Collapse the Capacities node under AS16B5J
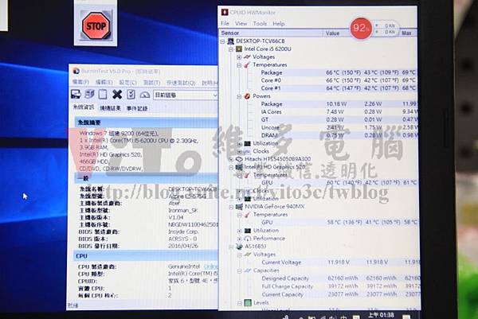This screenshot has width=478, height=319. pos(239,270)
